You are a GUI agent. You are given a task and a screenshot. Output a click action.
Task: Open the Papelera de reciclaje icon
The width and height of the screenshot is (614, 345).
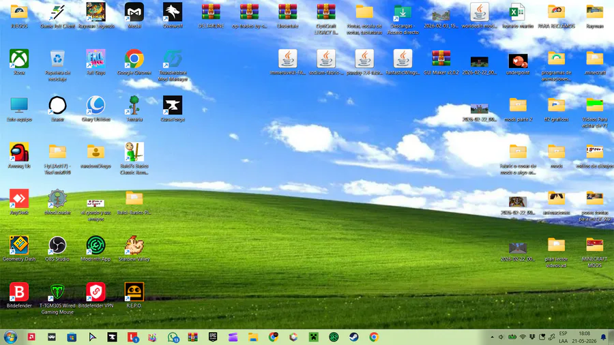pyautogui.click(x=57, y=65)
